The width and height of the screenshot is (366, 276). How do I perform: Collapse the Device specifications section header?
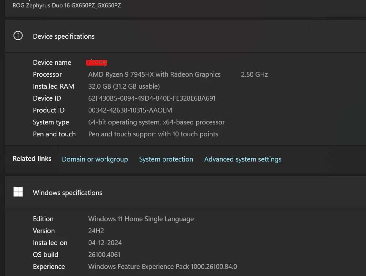(185, 36)
